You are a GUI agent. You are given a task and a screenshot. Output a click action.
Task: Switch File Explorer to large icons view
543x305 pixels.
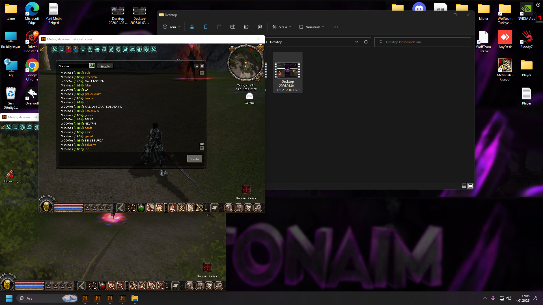(x=471, y=186)
